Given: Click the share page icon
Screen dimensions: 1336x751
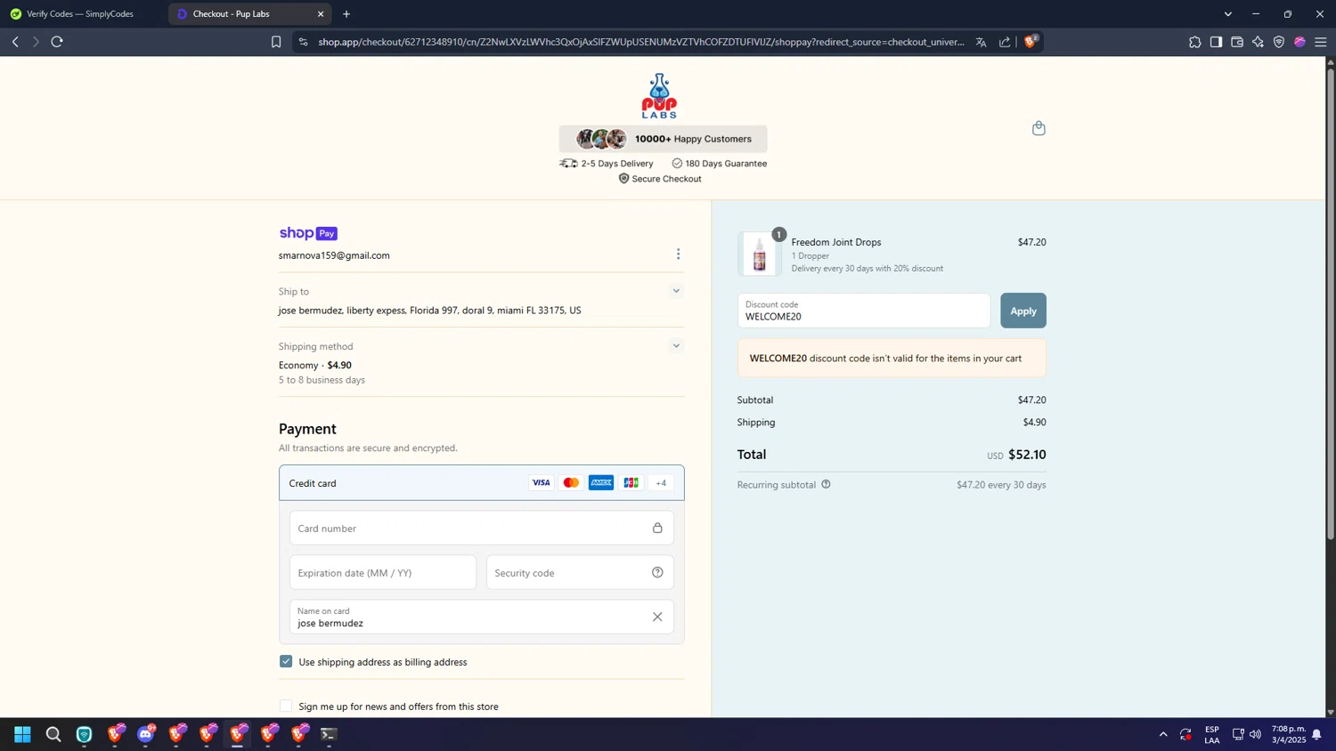Looking at the screenshot, I should click(x=1005, y=42).
